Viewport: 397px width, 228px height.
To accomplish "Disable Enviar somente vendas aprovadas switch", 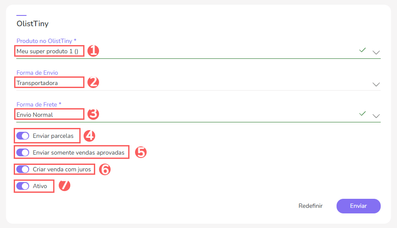I will point(22,152).
